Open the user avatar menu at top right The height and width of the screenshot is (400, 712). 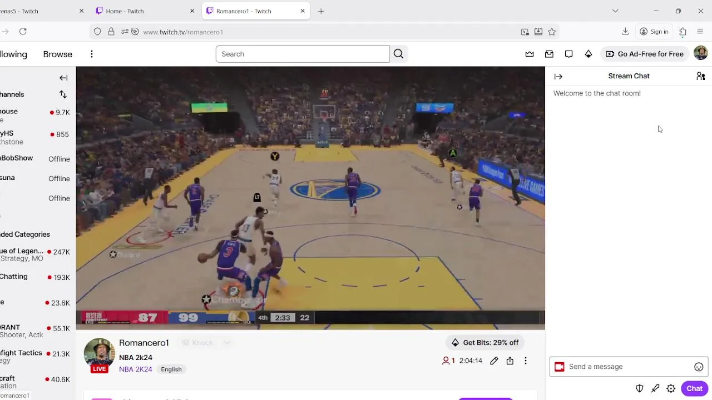point(700,53)
